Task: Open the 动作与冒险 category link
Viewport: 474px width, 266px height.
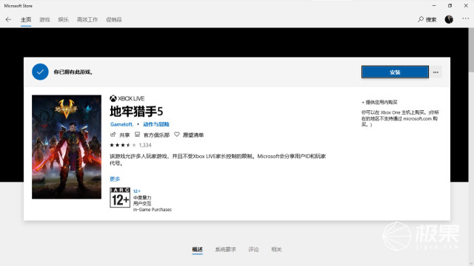Action: 156,124
